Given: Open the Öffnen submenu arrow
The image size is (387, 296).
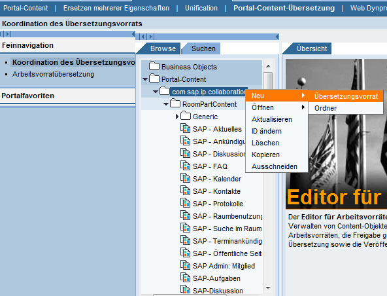Looking at the screenshot, I should tap(303, 107).
